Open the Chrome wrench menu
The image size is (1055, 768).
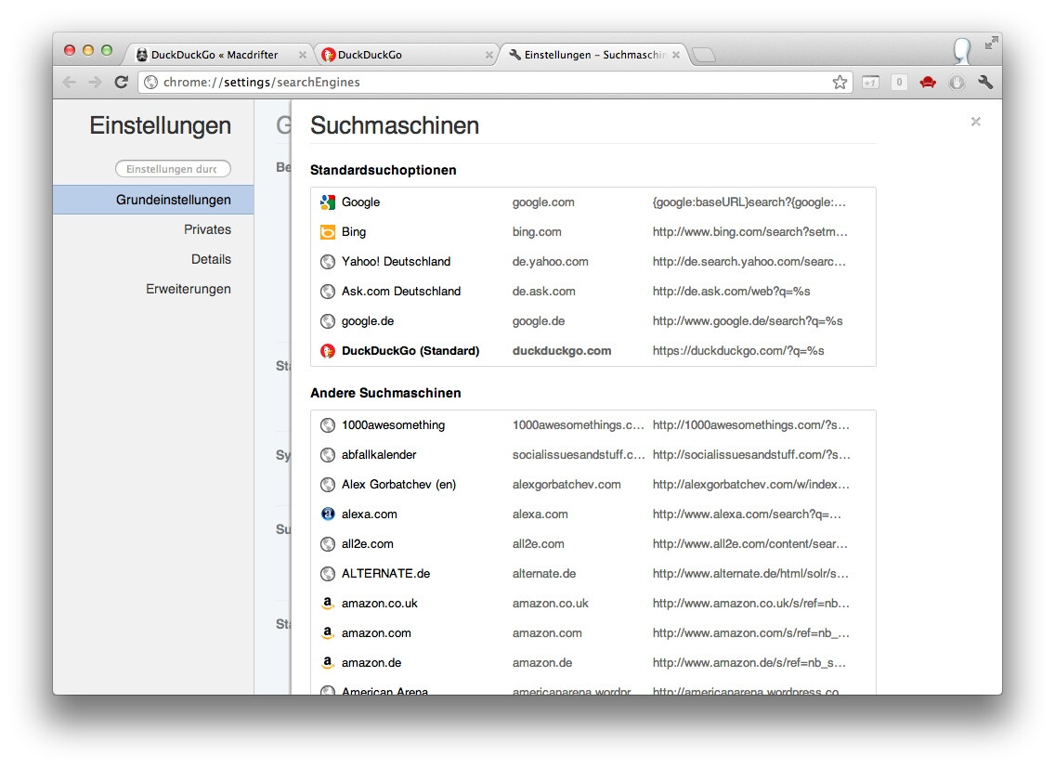pyautogui.click(x=985, y=83)
